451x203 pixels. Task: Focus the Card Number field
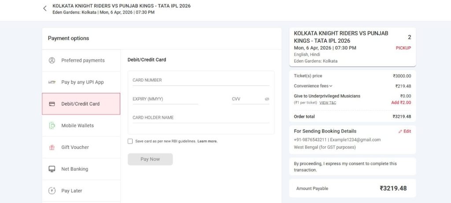(201, 80)
